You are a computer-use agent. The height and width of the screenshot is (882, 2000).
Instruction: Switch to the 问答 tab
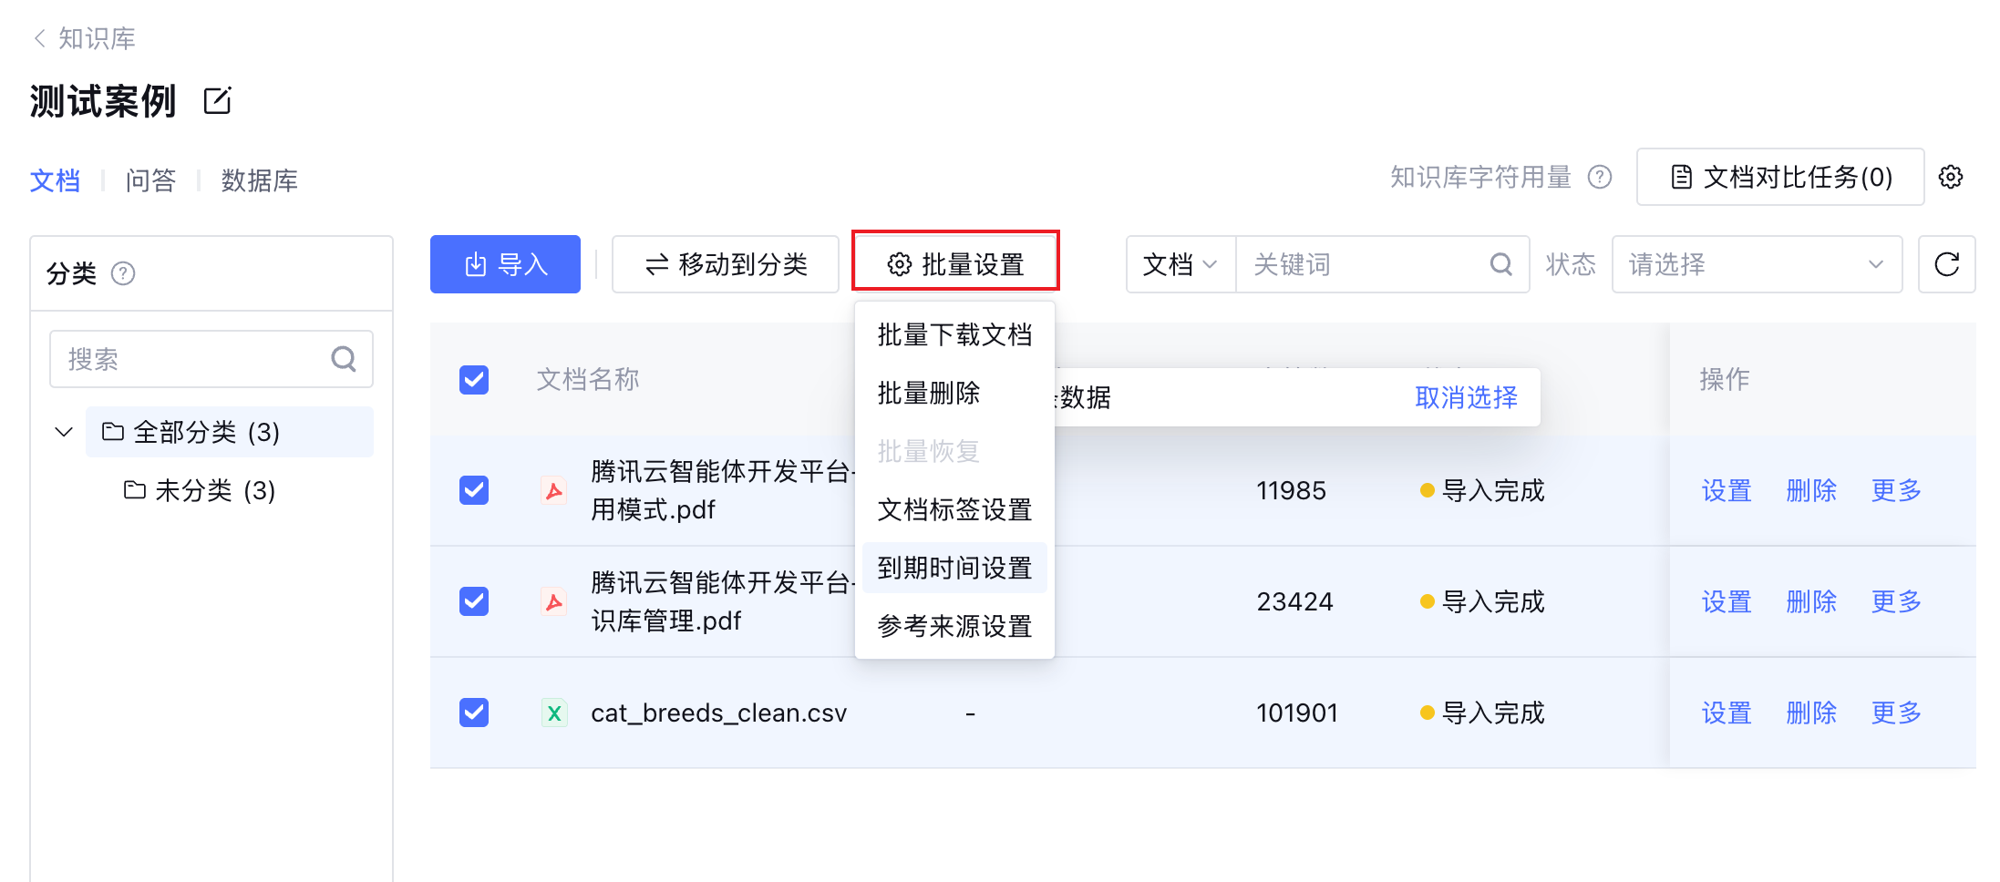click(150, 180)
